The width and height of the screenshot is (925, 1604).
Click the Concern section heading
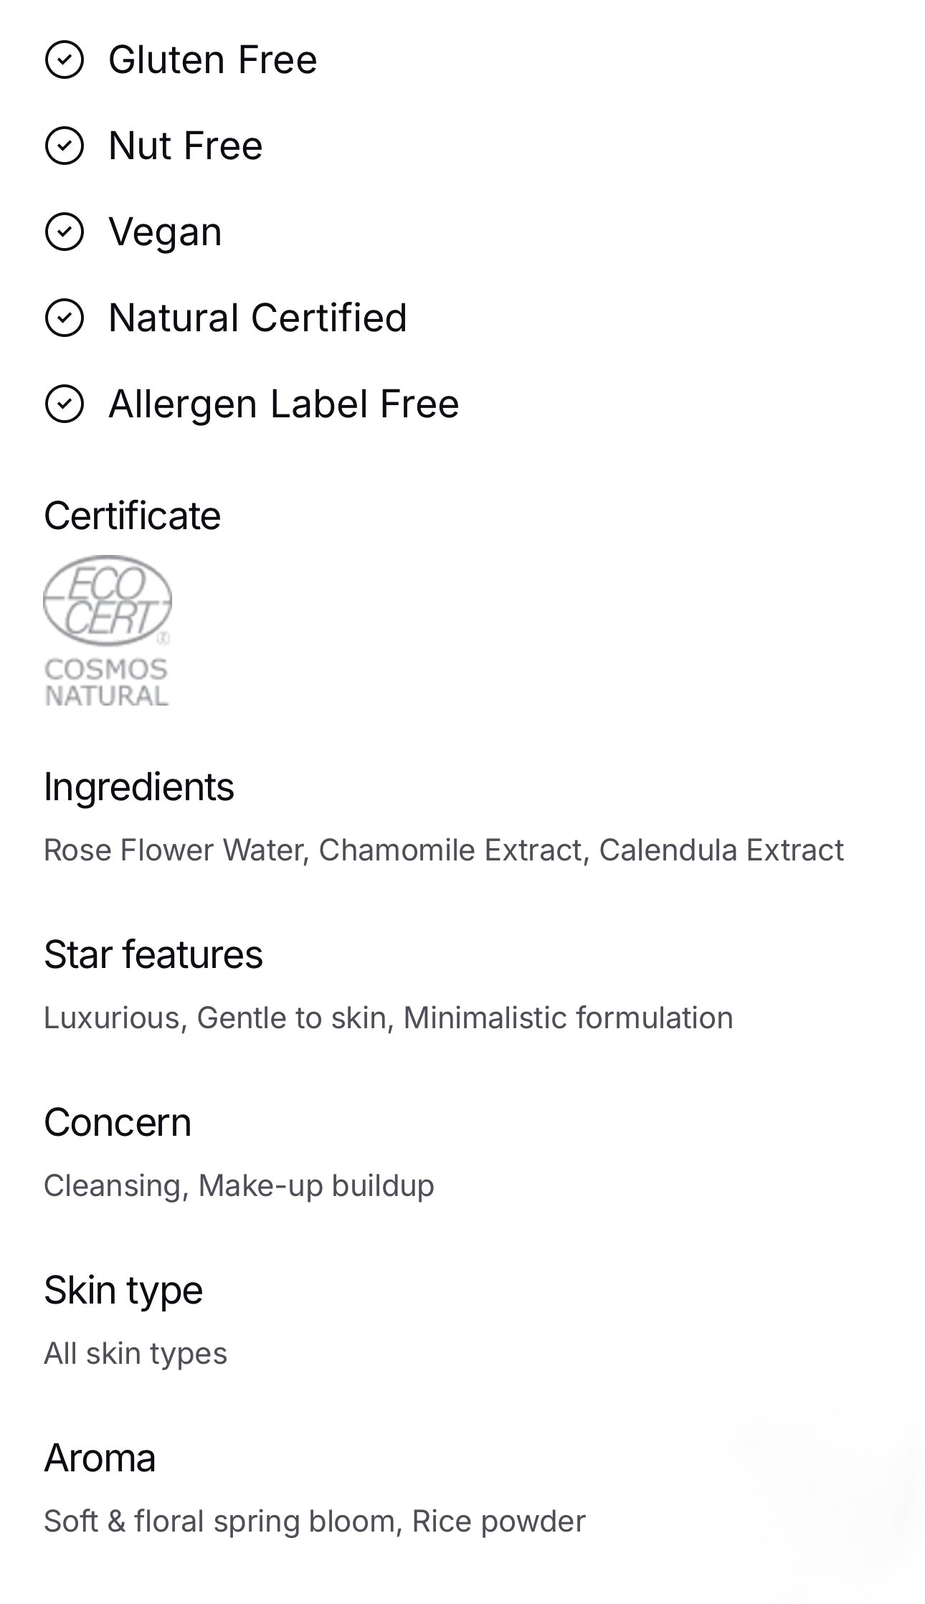[x=118, y=1122]
